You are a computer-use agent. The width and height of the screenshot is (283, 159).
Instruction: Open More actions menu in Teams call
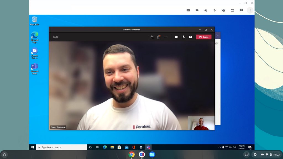(x=166, y=37)
